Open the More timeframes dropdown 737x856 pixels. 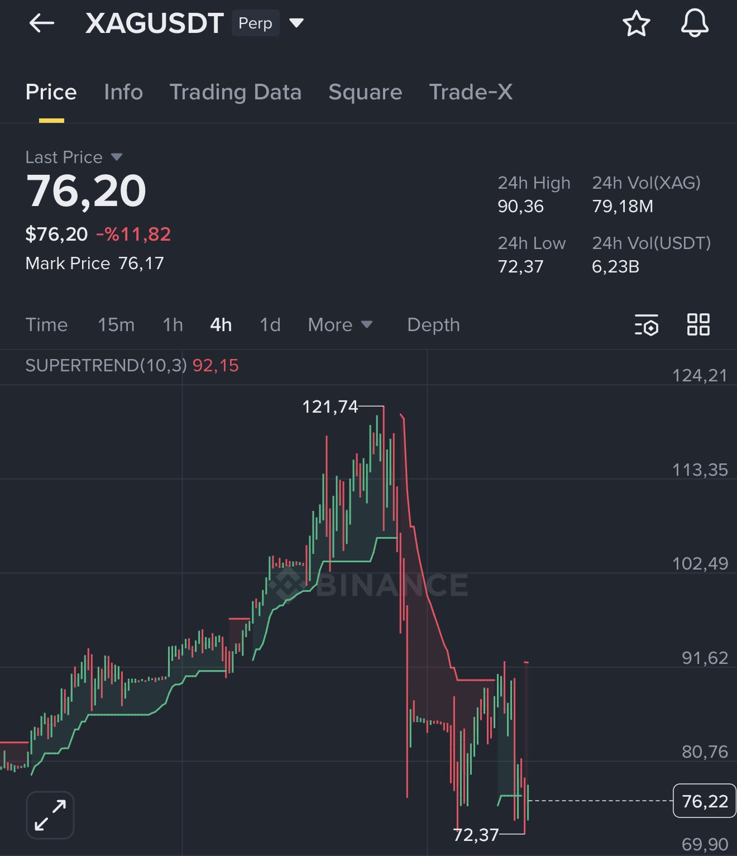[x=340, y=324]
